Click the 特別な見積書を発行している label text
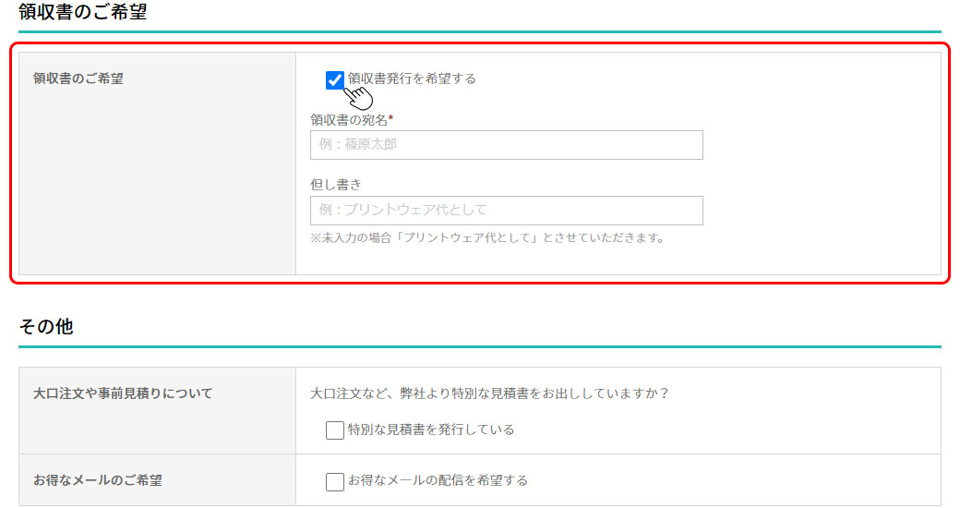This screenshot has width=960, height=508. (x=431, y=429)
